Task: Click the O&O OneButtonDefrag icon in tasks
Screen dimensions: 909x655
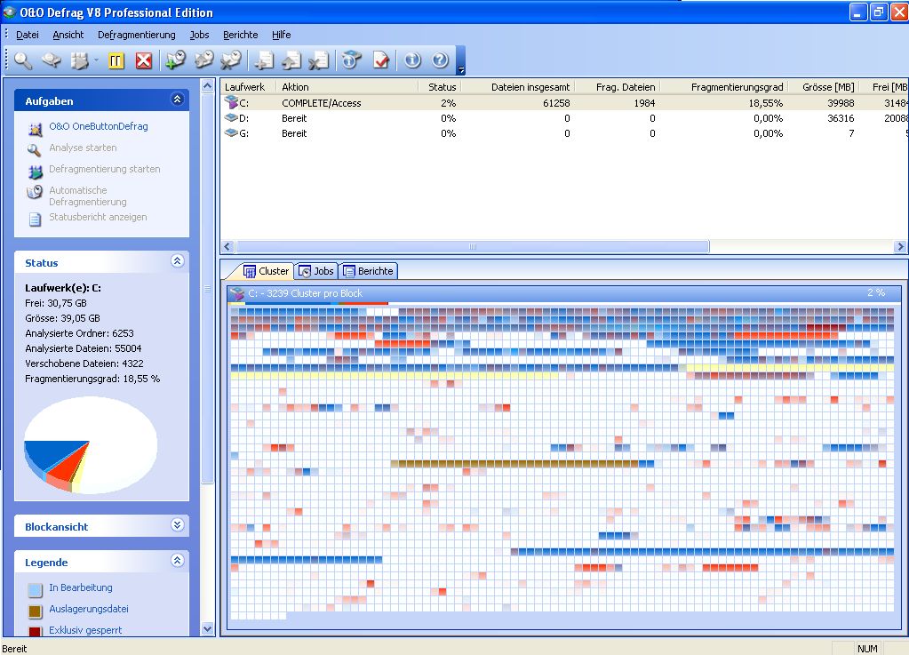Action: click(x=35, y=128)
